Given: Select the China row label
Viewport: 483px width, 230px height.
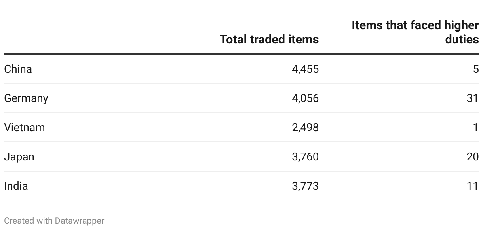Looking at the screenshot, I should tap(18, 69).
